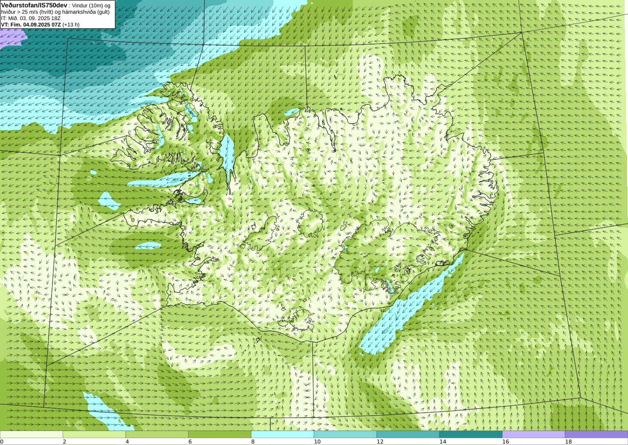The width and height of the screenshot is (628, 445).
Task: Click the light cyan 8–10 m/s legend swatch
Action: point(283,434)
